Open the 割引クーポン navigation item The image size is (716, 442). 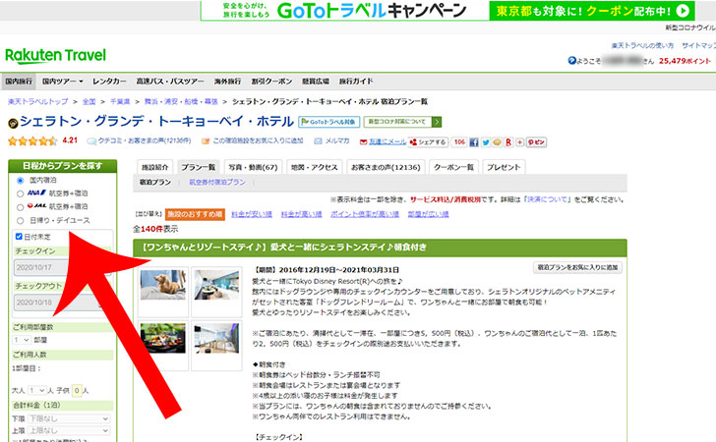pyautogui.click(x=271, y=82)
